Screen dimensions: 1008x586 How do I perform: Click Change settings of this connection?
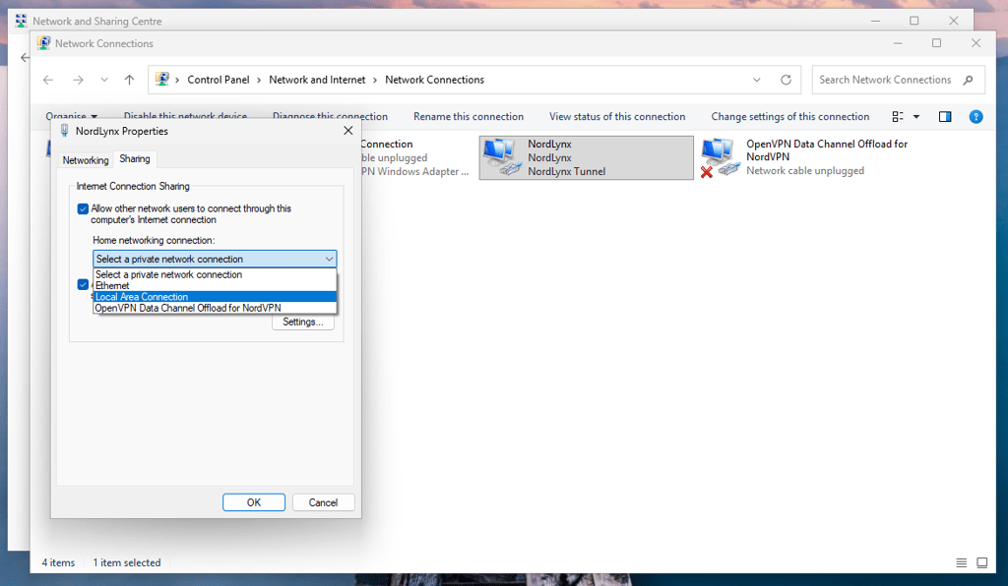click(790, 117)
